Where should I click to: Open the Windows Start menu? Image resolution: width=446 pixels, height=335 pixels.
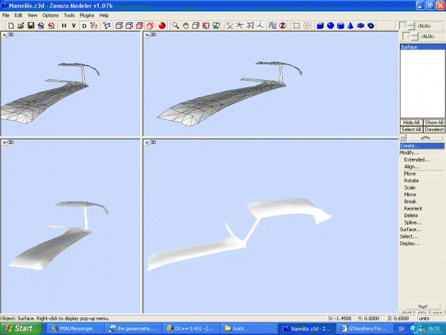20,328
